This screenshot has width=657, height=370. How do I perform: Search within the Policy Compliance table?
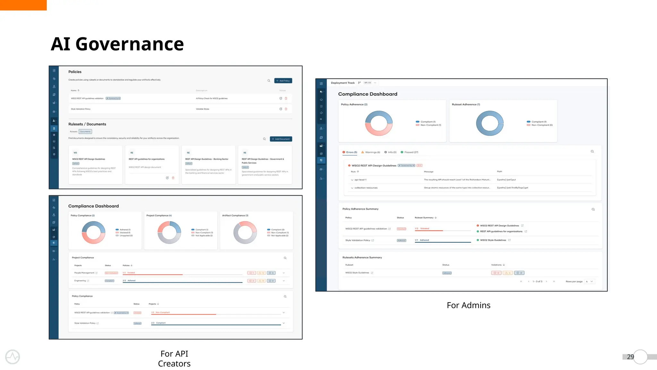tap(285, 296)
